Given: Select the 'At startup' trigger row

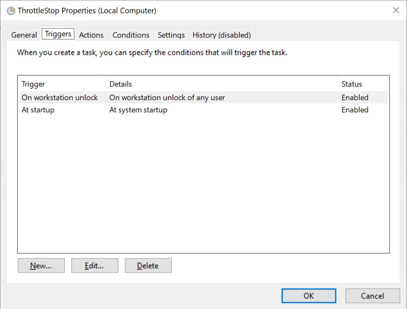Looking at the screenshot, I should [204, 110].
